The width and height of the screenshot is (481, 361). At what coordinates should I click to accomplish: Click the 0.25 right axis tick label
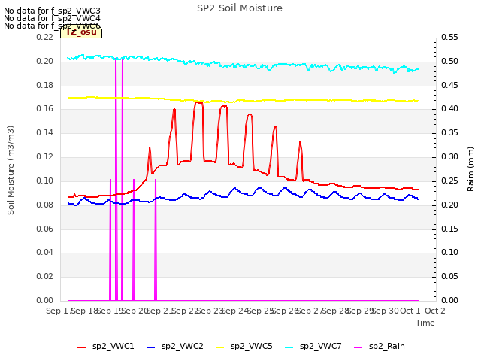[x=449, y=180]
